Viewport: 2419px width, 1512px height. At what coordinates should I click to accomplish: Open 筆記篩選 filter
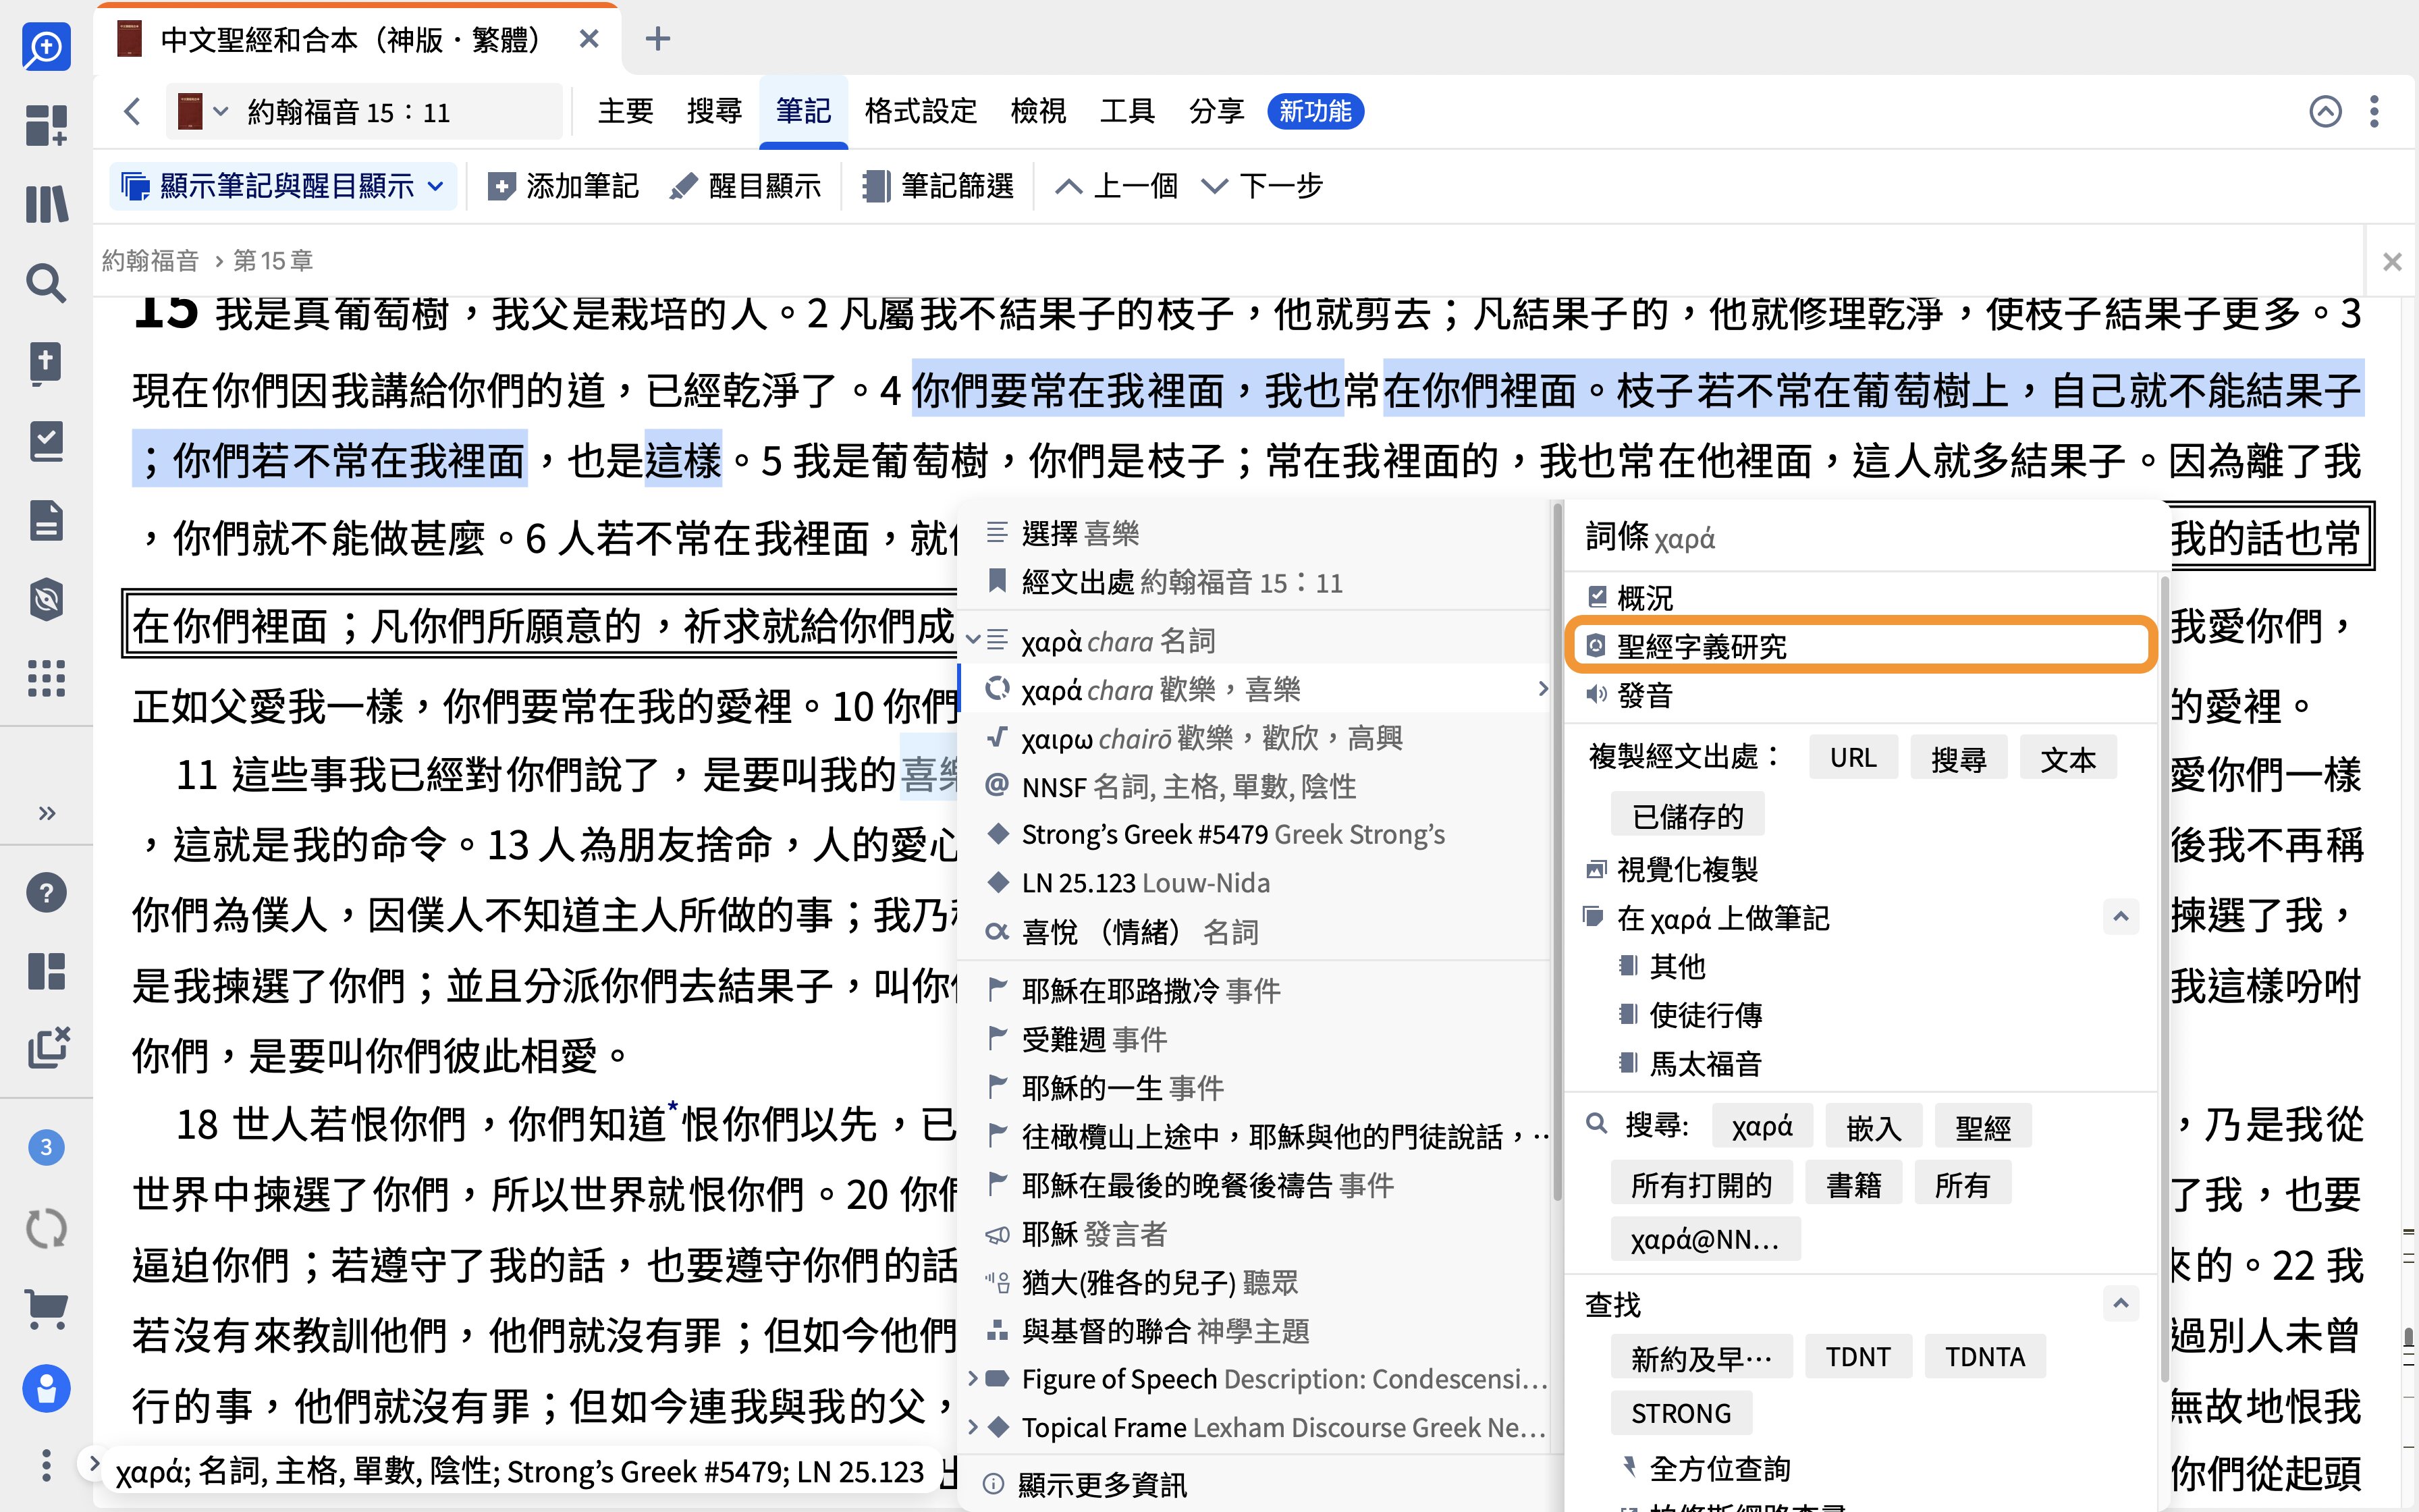click(x=939, y=186)
